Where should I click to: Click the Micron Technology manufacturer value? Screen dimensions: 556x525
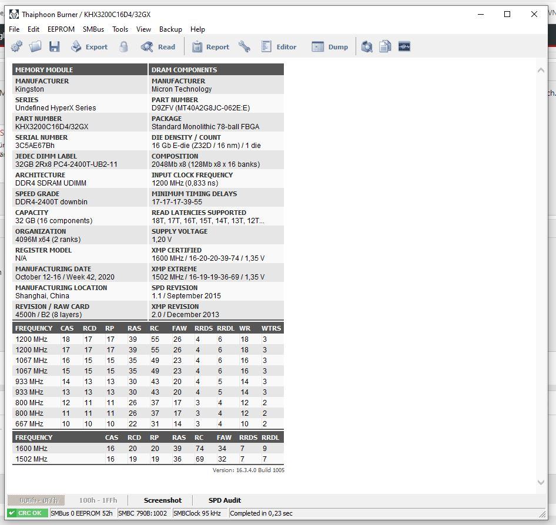tap(182, 89)
